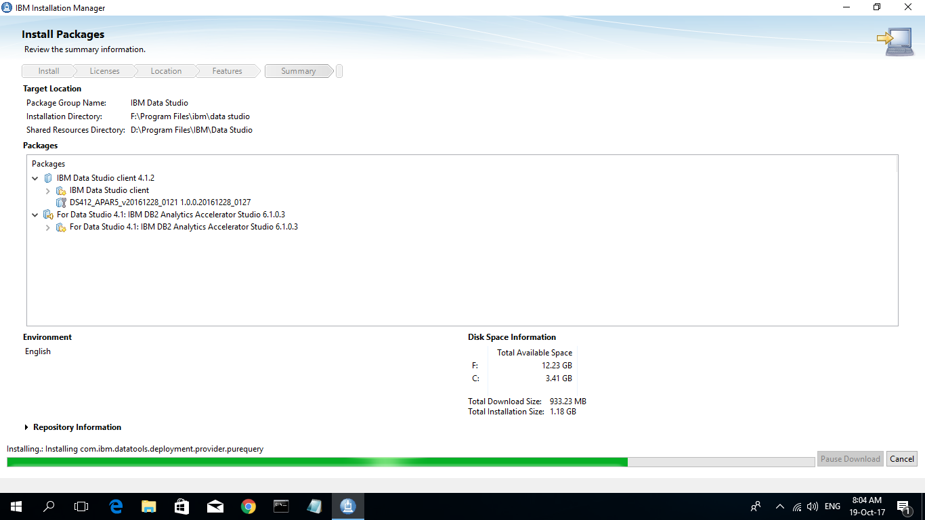Click the IBM Data Studio client feature icon
This screenshot has height=520, width=925.
[x=61, y=190]
